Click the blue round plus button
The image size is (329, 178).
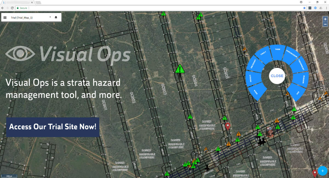pyautogui.click(x=322, y=171)
